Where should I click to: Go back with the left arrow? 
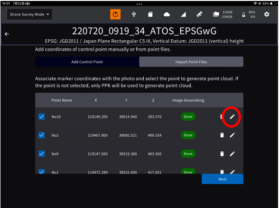pos(7,34)
